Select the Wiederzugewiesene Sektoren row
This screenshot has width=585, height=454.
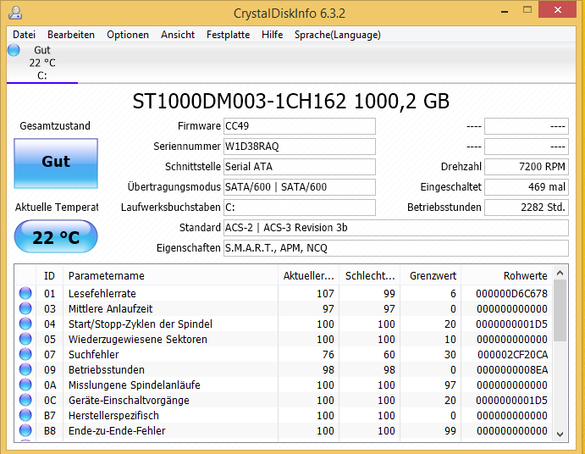(284, 340)
